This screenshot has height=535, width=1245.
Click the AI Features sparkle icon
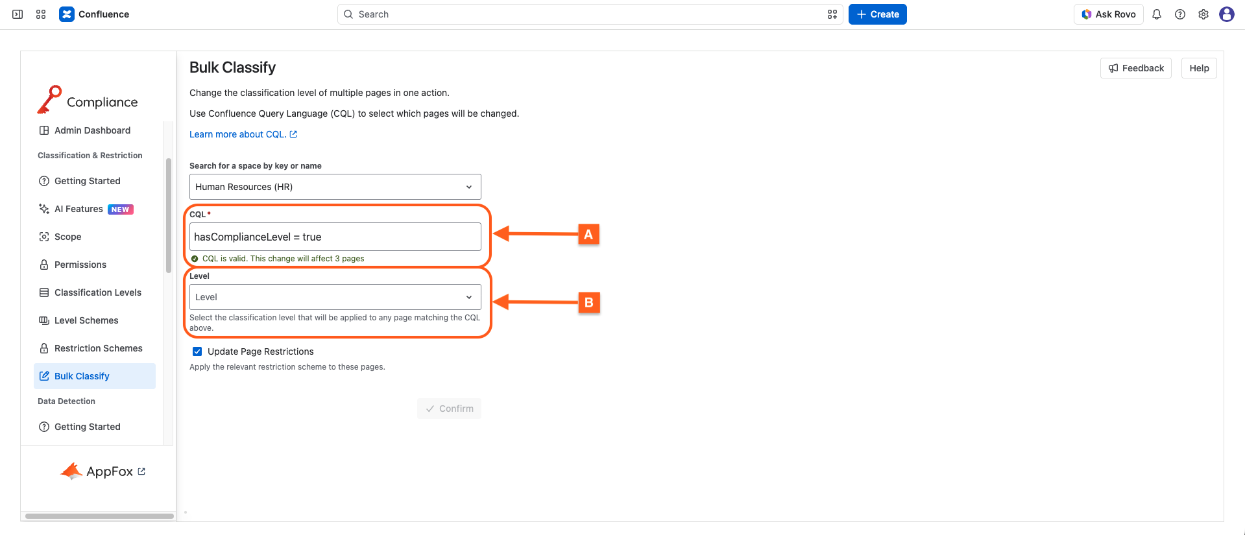[44, 209]
